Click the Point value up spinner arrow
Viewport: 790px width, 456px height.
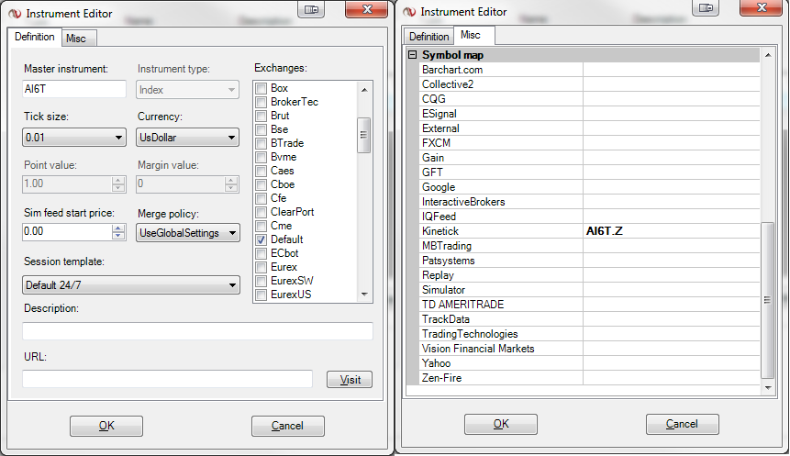point(118,180)
